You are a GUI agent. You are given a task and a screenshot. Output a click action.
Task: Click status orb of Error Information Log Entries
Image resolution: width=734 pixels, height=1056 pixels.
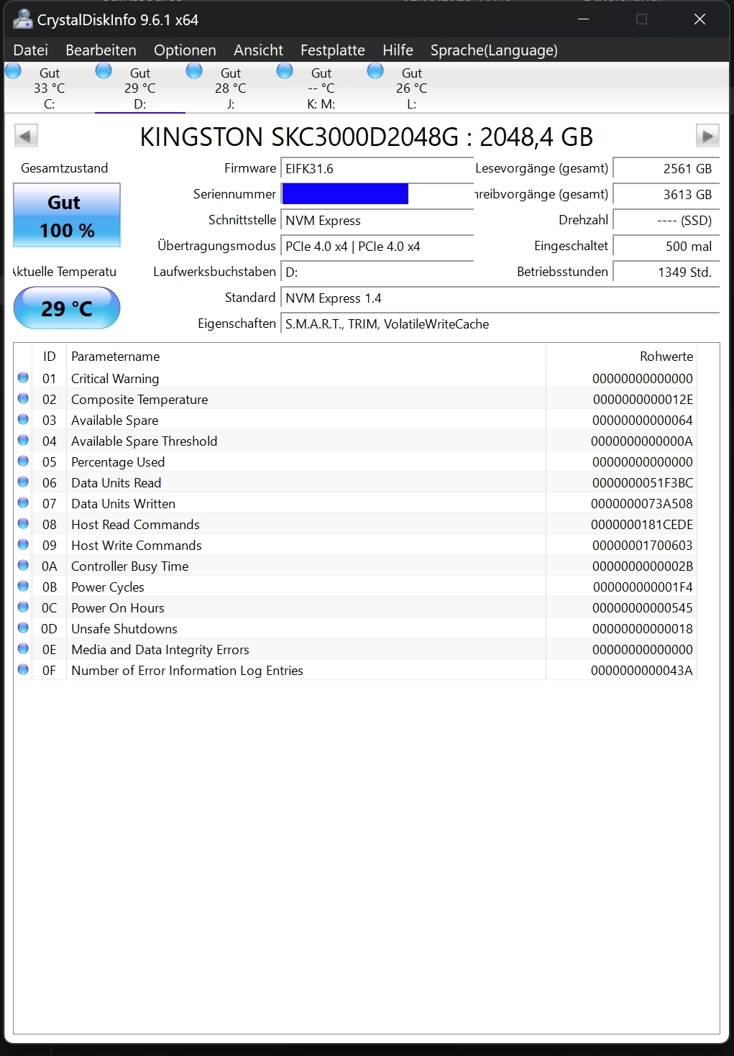coord(23,669)
